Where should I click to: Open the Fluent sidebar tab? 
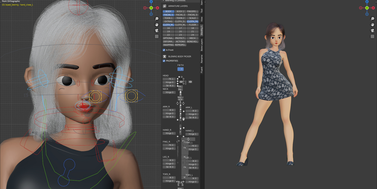[x=202, y=70]
